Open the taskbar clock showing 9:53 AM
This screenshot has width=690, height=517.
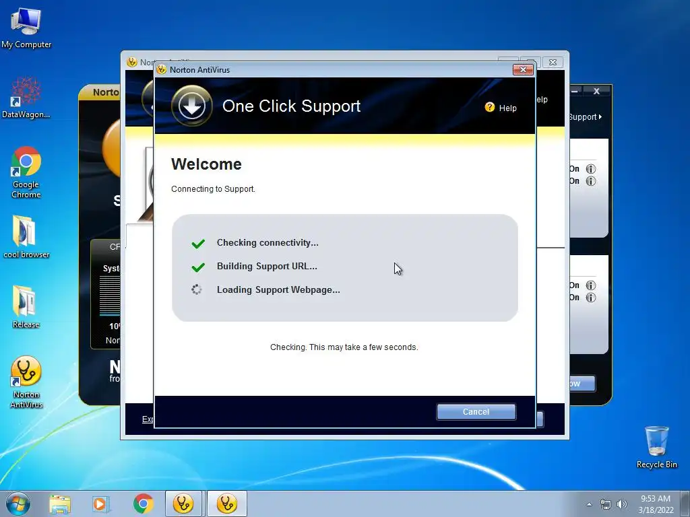click(656, 504)
